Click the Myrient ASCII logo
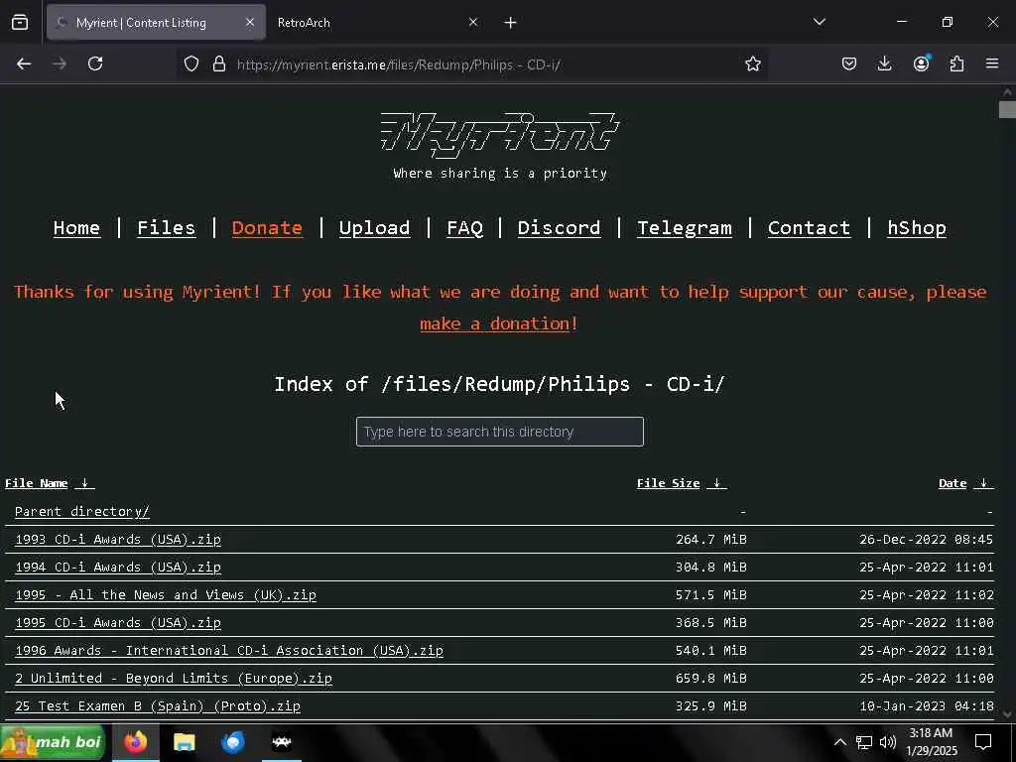This screenshot has height=762, width=1016. click(500, 135)
